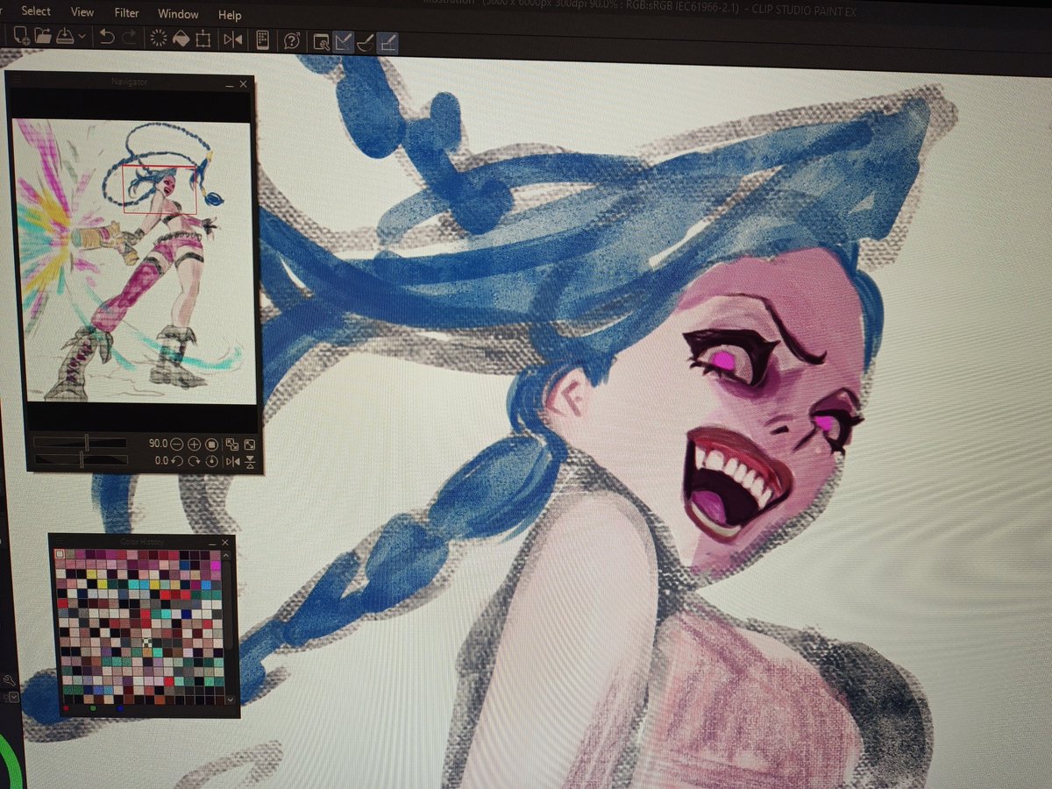Click the 90.0 zoom value in Navigator

(x=158, y=444)
